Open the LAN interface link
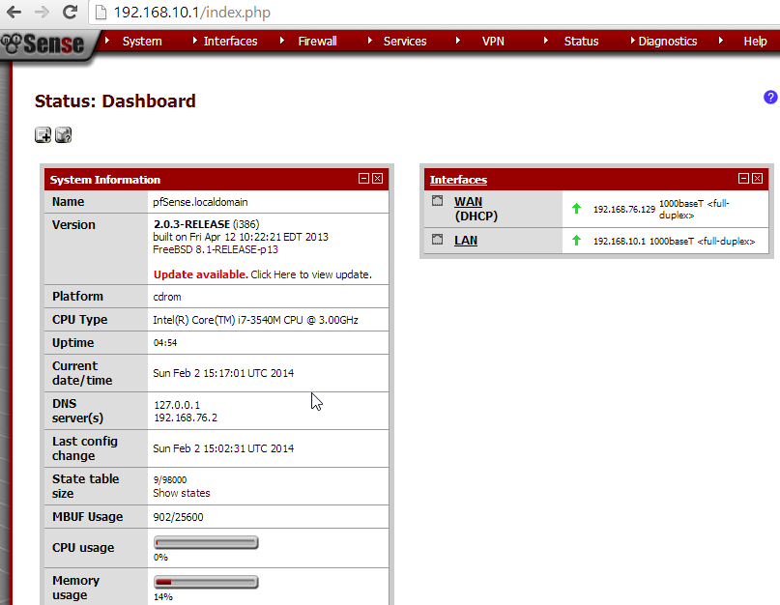This screenshot has width=780, height=605. click(466, 241)
